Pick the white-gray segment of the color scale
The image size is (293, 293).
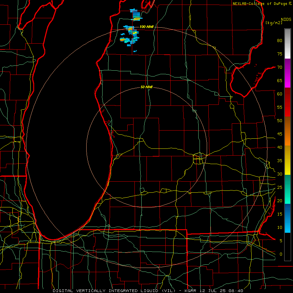tap(287, 44)
